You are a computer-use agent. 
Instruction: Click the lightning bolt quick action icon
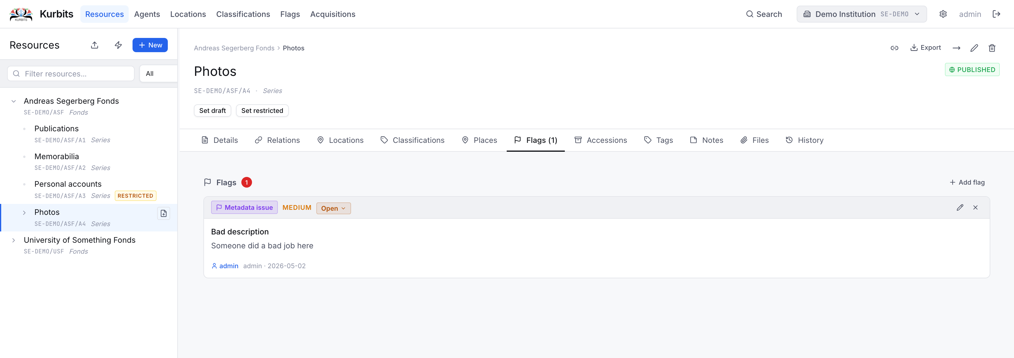click(x=118, y=45)
